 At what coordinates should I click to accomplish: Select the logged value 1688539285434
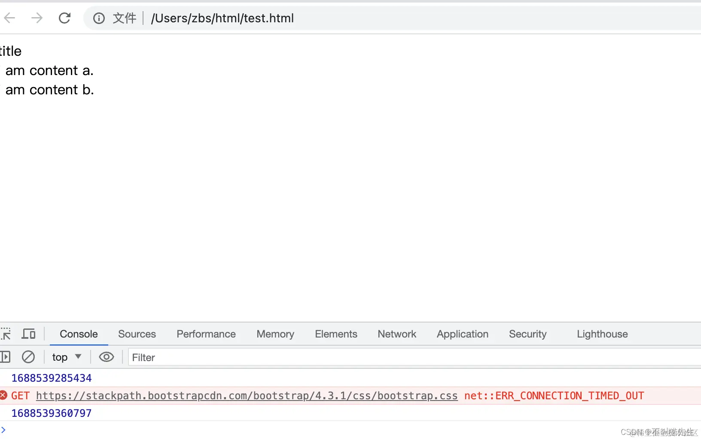coord(52,378)
